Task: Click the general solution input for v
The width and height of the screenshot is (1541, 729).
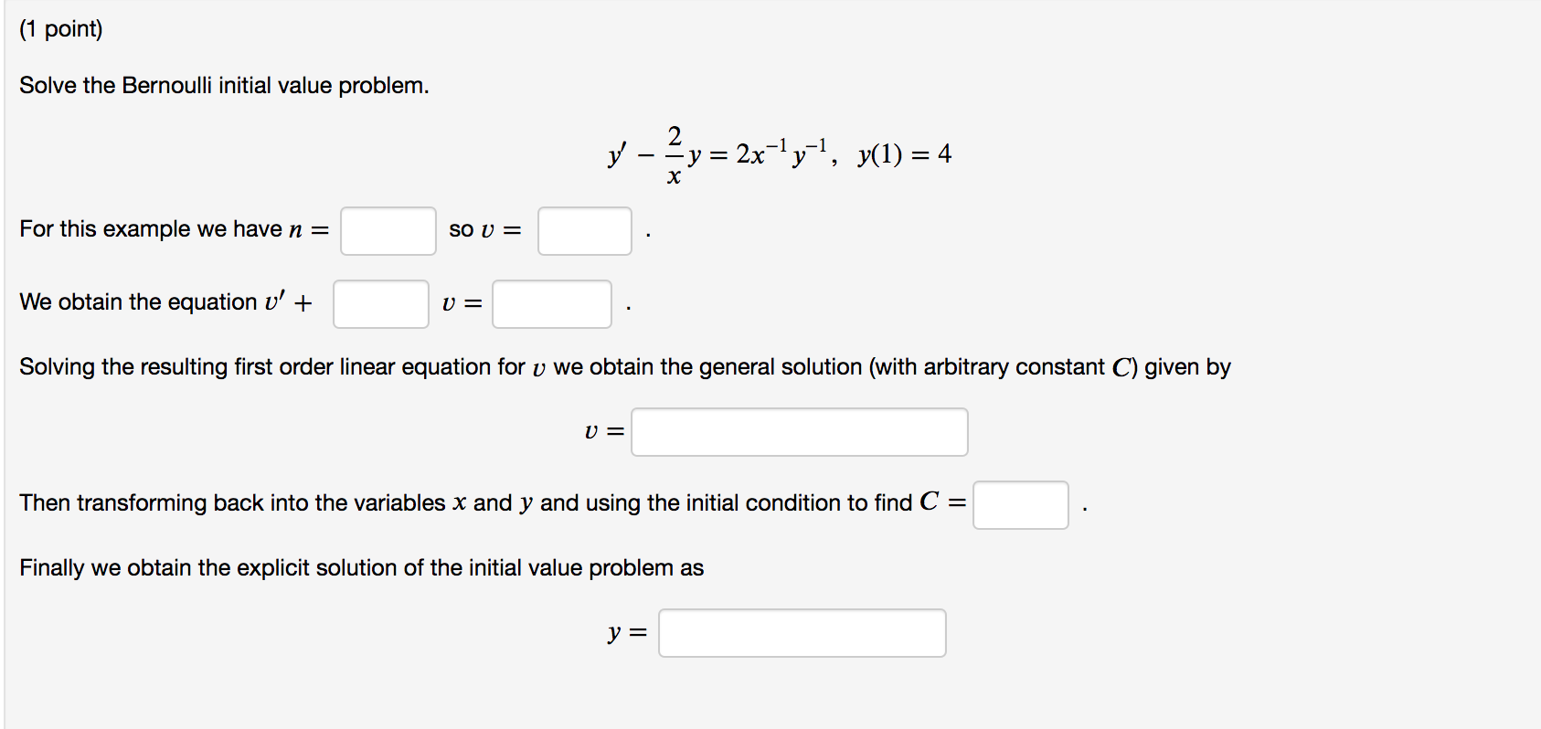Action: click(x=800, y=431)
